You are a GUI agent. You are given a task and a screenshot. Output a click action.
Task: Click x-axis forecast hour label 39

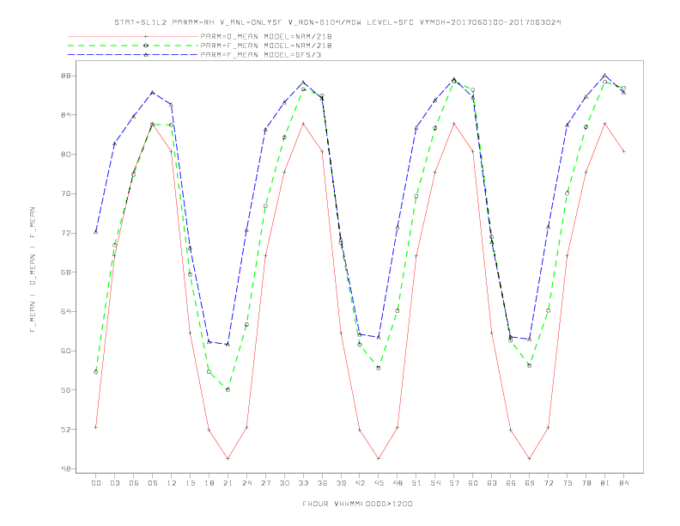pos(341,483)
